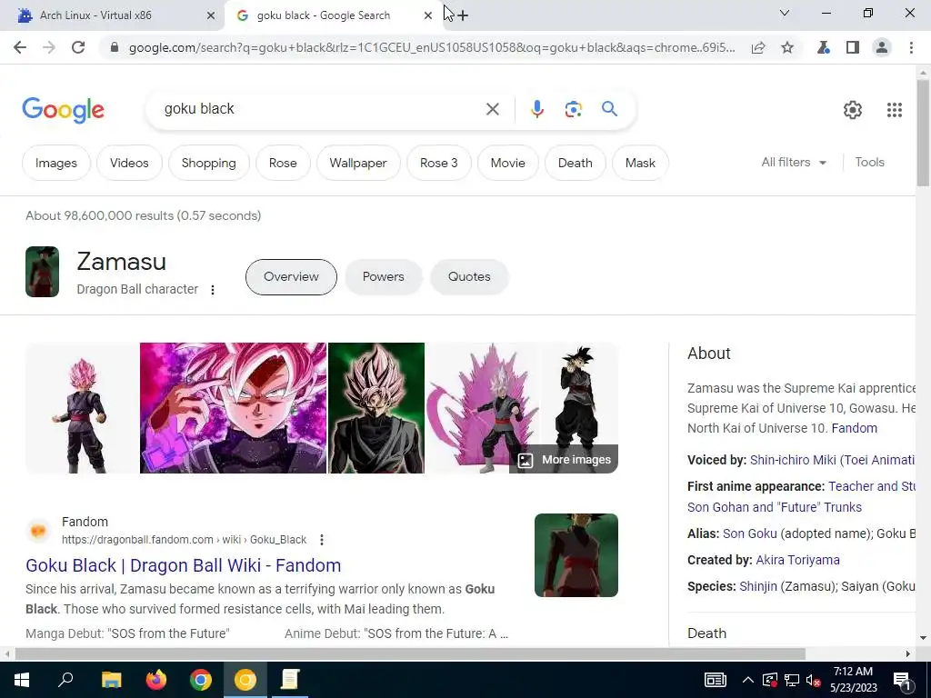
Task: Launch File Explorer from the taskbar
Action: [111, 680]
